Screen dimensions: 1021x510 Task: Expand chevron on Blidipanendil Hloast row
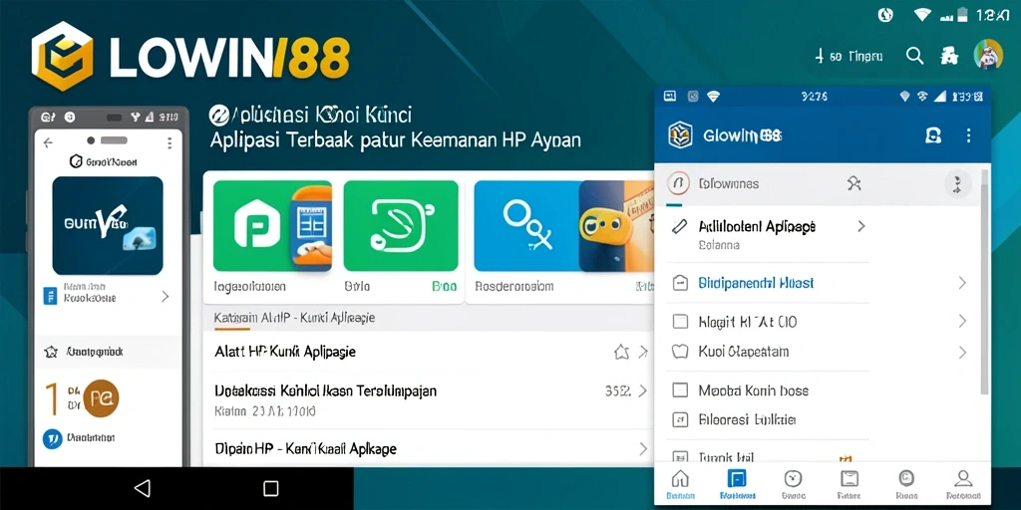pos(962,283)
